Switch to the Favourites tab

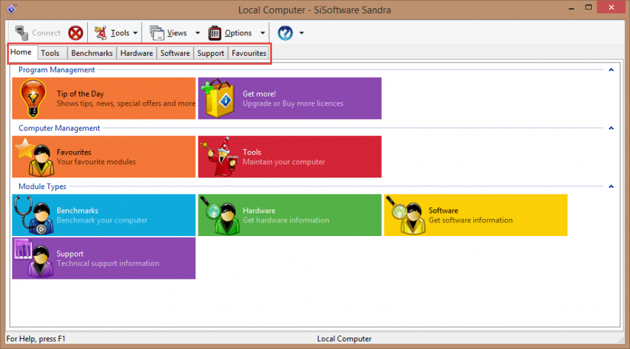pos(249,53)
